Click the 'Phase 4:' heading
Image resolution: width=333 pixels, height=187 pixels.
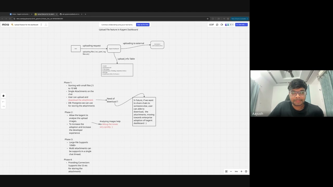(68, 160)
